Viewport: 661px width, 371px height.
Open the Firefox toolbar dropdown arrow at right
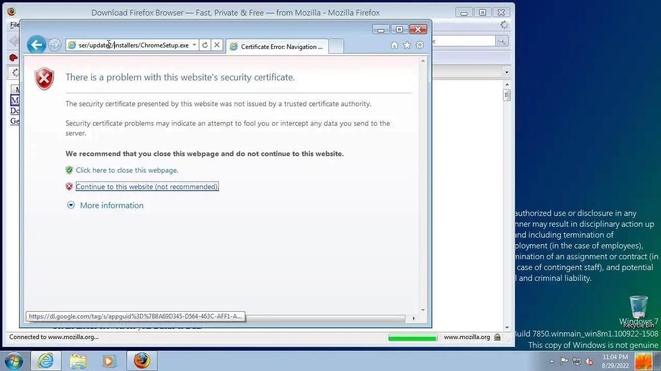pyautogui.click(x=507, y=72)
